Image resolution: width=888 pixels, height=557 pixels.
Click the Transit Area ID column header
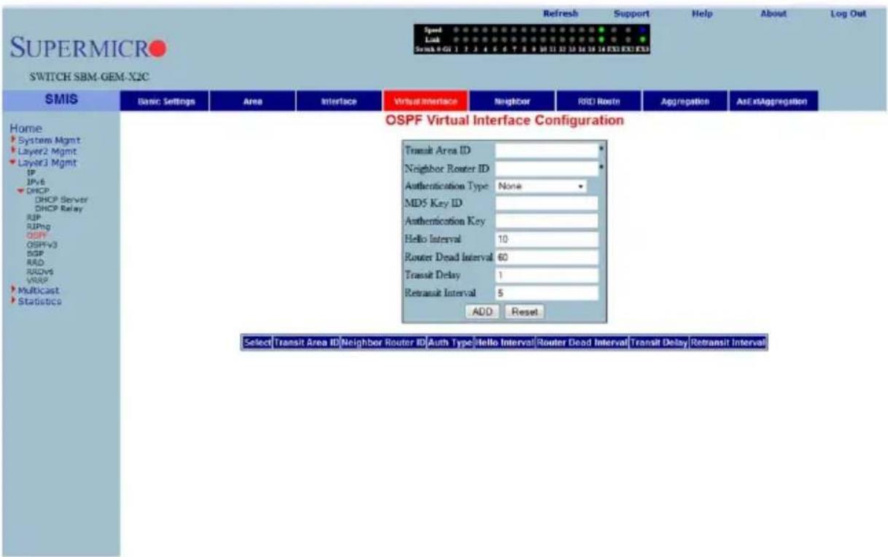306,343
